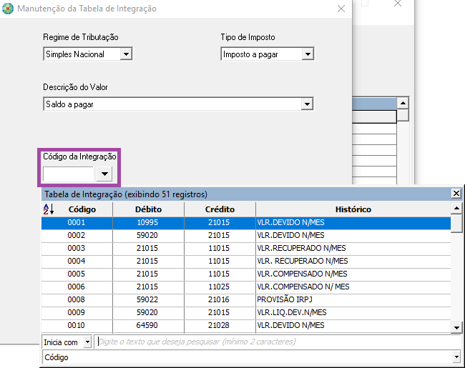Click the Crédito column header
Viewport: 465px width, 368px height.
point(220,209)
